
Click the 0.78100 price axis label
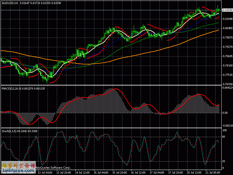228,66
